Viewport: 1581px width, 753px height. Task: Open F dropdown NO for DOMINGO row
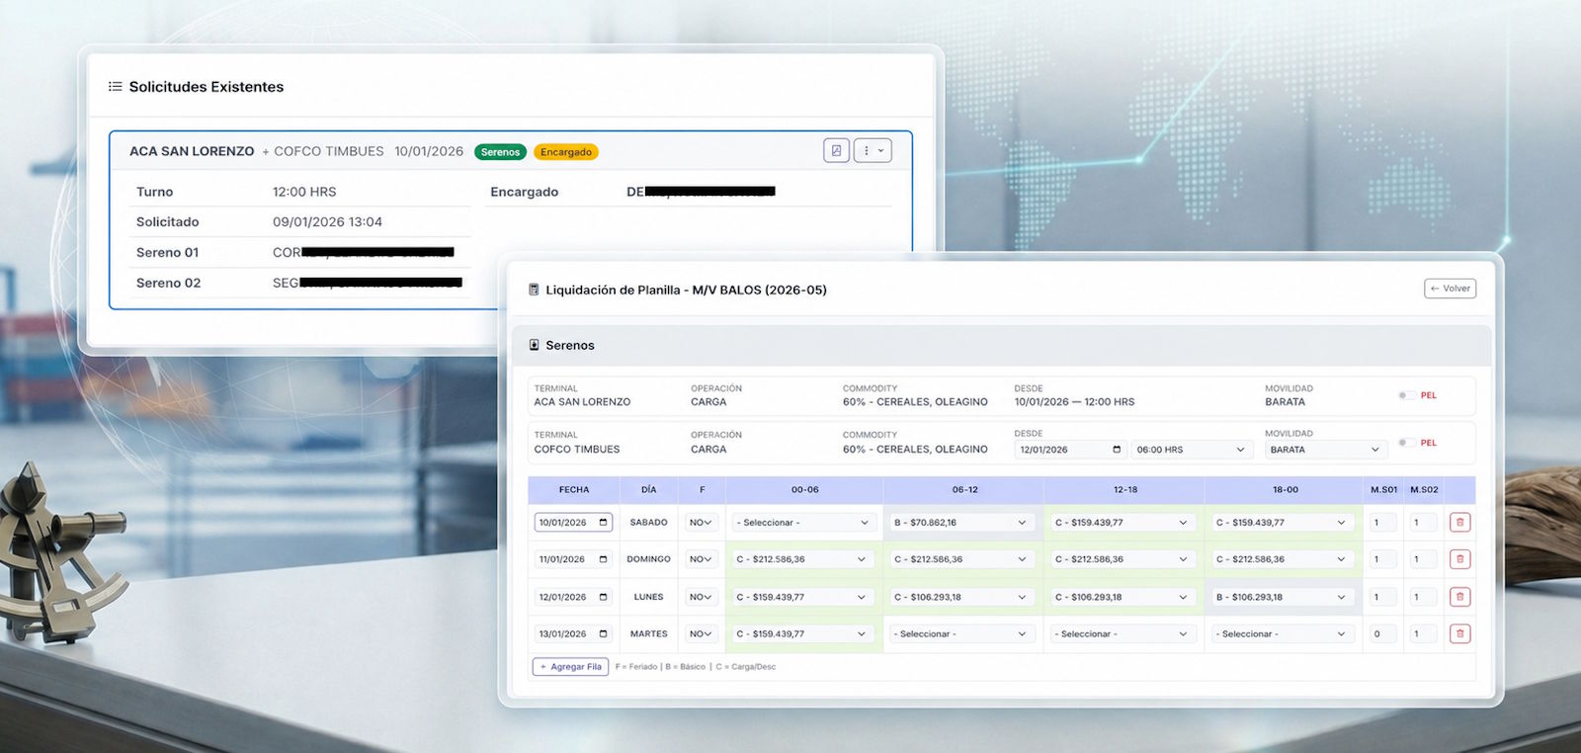click(x=702, y=559)
